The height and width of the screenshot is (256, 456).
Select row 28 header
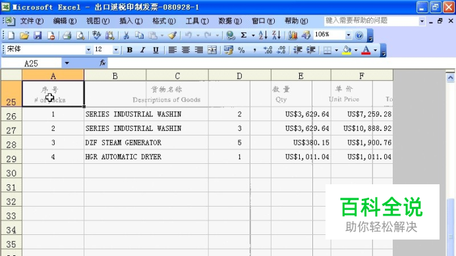(11, 143)
